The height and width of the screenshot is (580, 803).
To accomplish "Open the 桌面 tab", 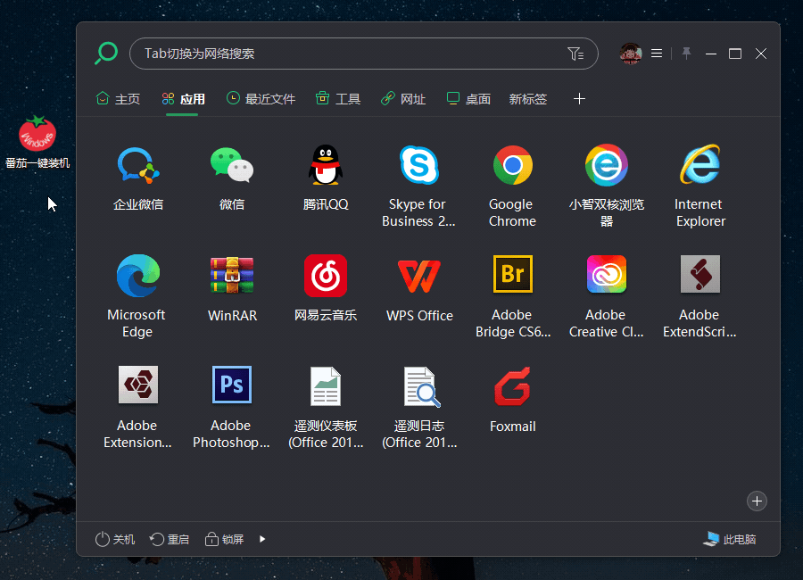I will (x=468, y=98).
